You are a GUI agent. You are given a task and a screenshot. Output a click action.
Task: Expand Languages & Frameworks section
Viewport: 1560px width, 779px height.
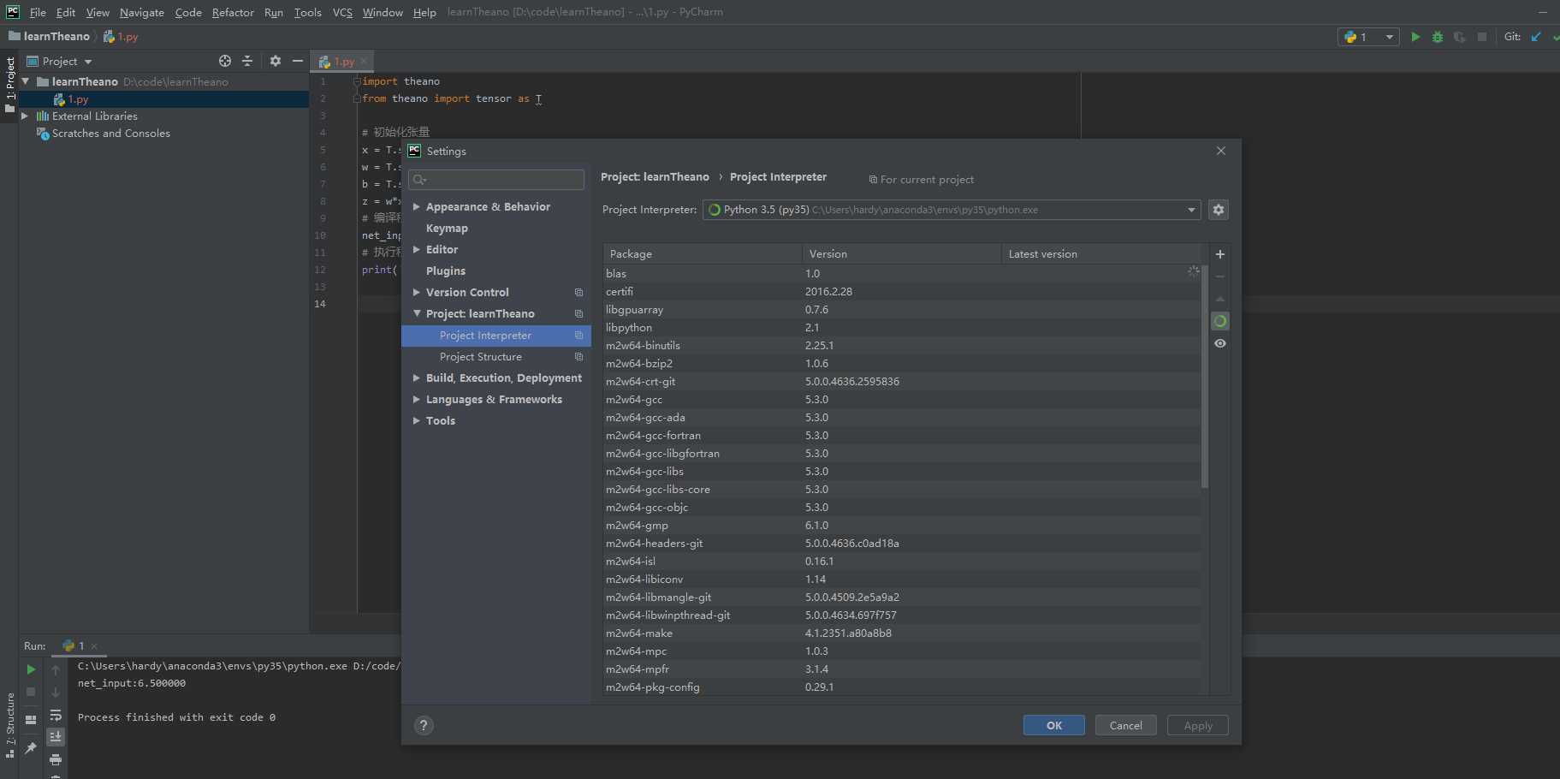point(416,400)
